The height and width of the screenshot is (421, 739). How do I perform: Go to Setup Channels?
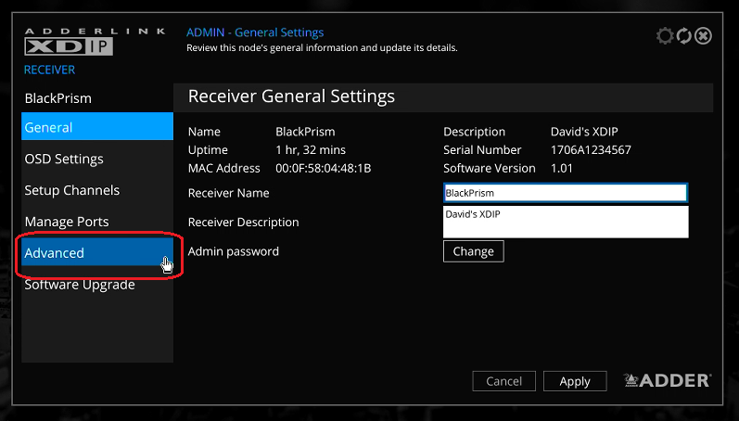tap(71, 190)
